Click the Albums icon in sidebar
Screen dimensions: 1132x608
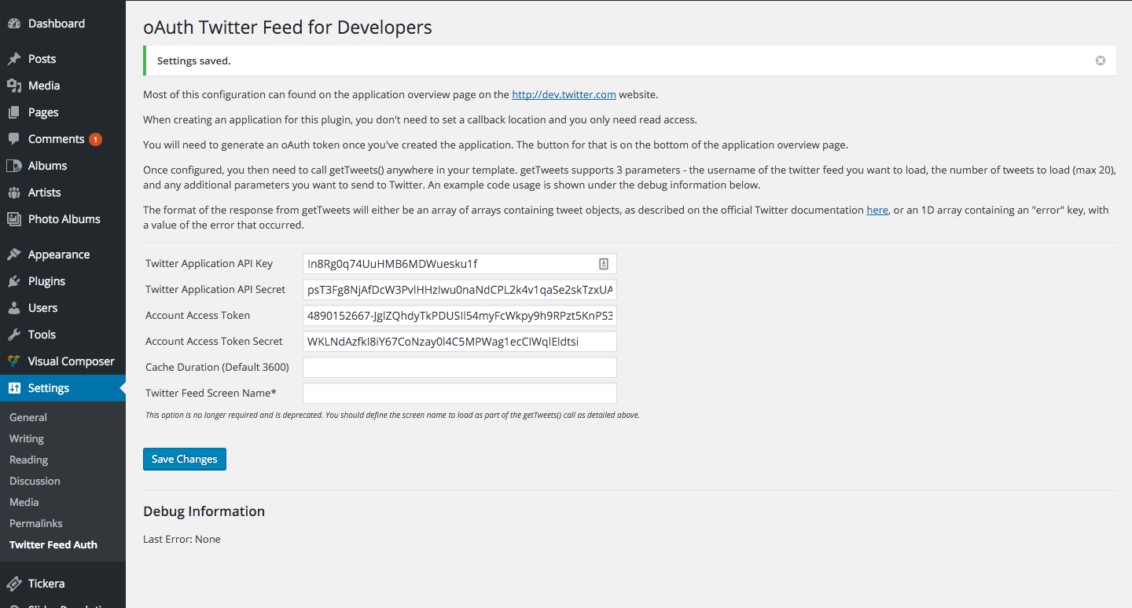pyautogui.click(x=14, y=166)
